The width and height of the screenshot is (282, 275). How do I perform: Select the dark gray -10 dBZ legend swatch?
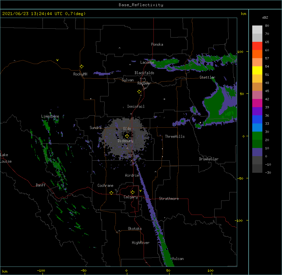click(257, 169)
